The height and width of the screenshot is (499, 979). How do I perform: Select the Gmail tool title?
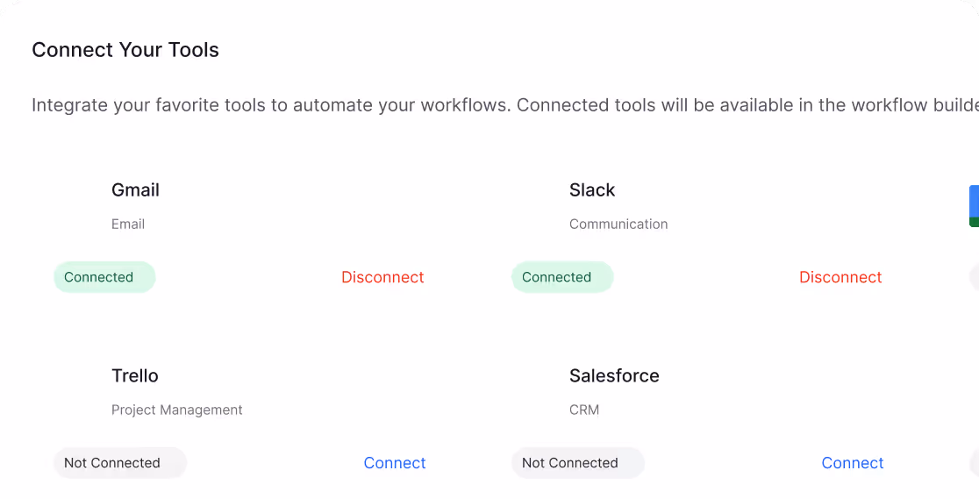point(135,189)
